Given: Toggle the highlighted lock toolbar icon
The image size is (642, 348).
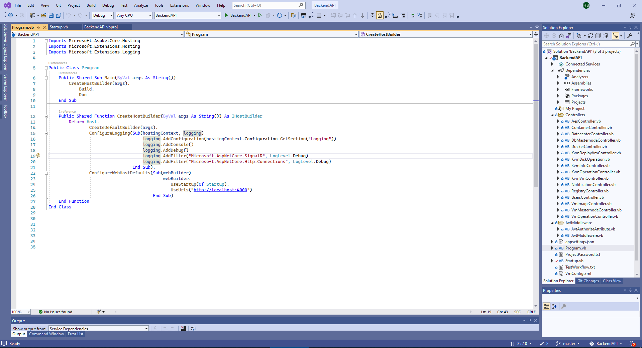Looking at the screenshot, I should 380,15.
